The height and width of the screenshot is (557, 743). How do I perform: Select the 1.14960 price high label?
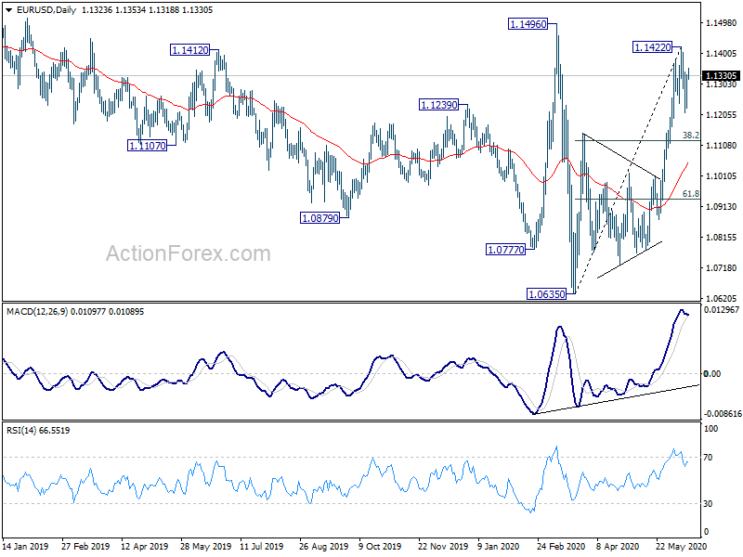tap(528, 24)
